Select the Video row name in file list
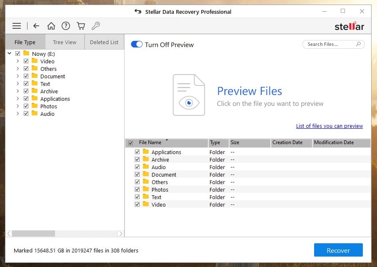Viewport: 377px width, 267px height. pos(158,205)
